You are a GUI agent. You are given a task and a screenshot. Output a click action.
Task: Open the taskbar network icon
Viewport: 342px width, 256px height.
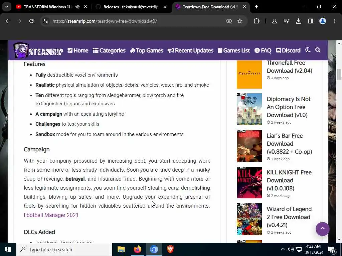[299, 249]
